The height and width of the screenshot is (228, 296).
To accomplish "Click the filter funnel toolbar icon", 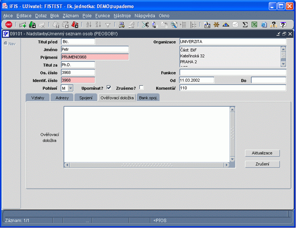I will click(108, 25).
